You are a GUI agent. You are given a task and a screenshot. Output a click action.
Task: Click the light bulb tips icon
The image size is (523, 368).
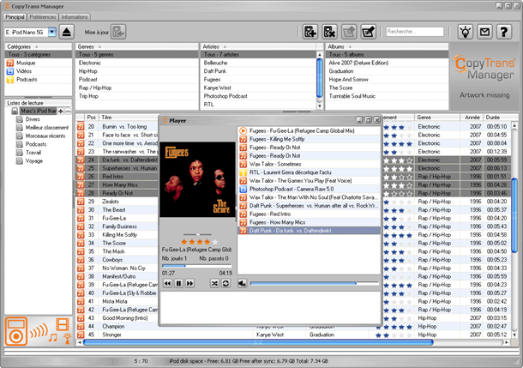point(466,32)
